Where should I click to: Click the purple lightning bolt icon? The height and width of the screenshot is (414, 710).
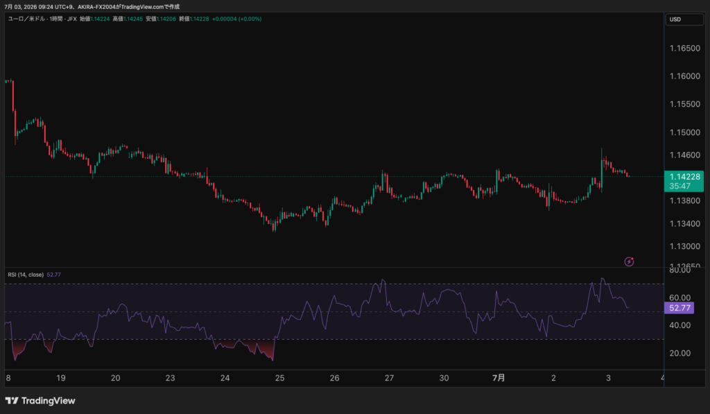pyautogui.click(x=629, y=261)
